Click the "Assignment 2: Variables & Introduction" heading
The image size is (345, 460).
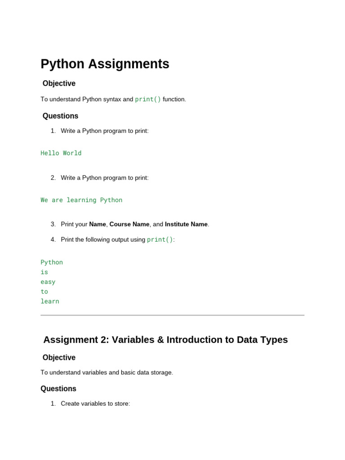(165, 340)
